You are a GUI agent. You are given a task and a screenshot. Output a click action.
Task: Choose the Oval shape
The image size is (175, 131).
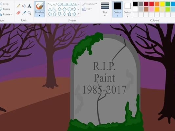pyautogui.click(x=60, y=4)
